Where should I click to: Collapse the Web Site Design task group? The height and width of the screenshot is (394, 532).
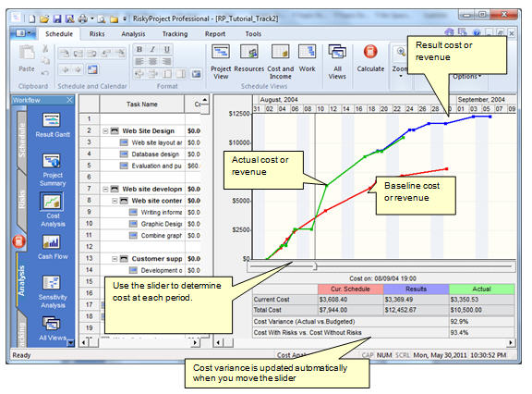click(105, 130)
